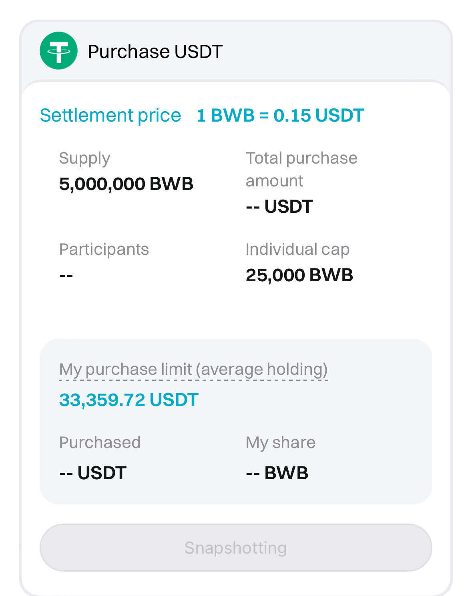Click the Purchased USDT amount placeholder

(93, 473)
